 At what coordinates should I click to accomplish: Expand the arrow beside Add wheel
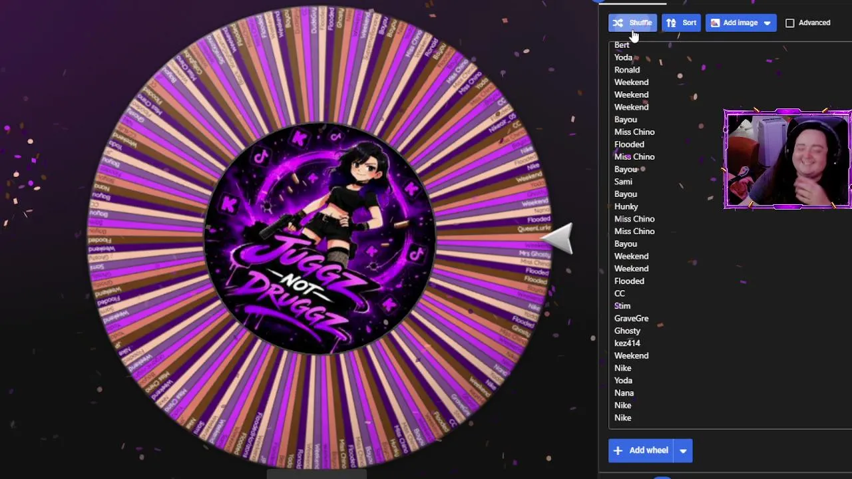683,450
